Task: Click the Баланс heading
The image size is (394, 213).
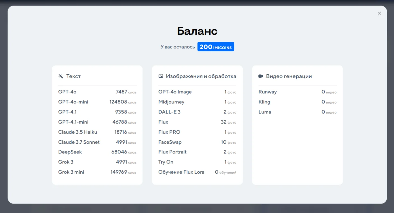Action: pyautogui.click(x=197, y=31)
